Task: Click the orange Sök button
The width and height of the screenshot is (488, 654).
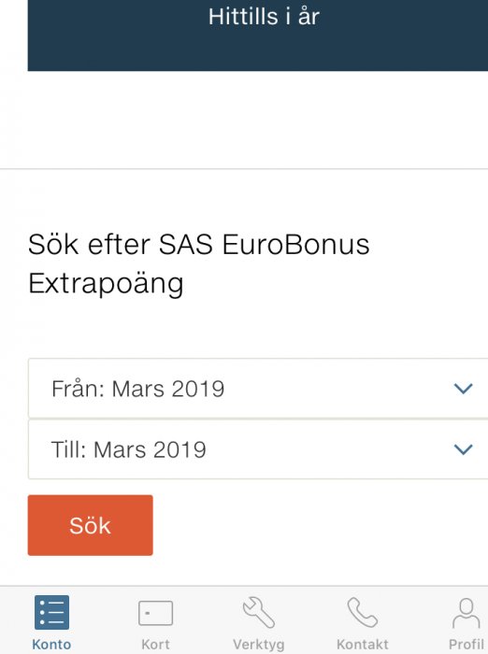Action: pos(90,525)
